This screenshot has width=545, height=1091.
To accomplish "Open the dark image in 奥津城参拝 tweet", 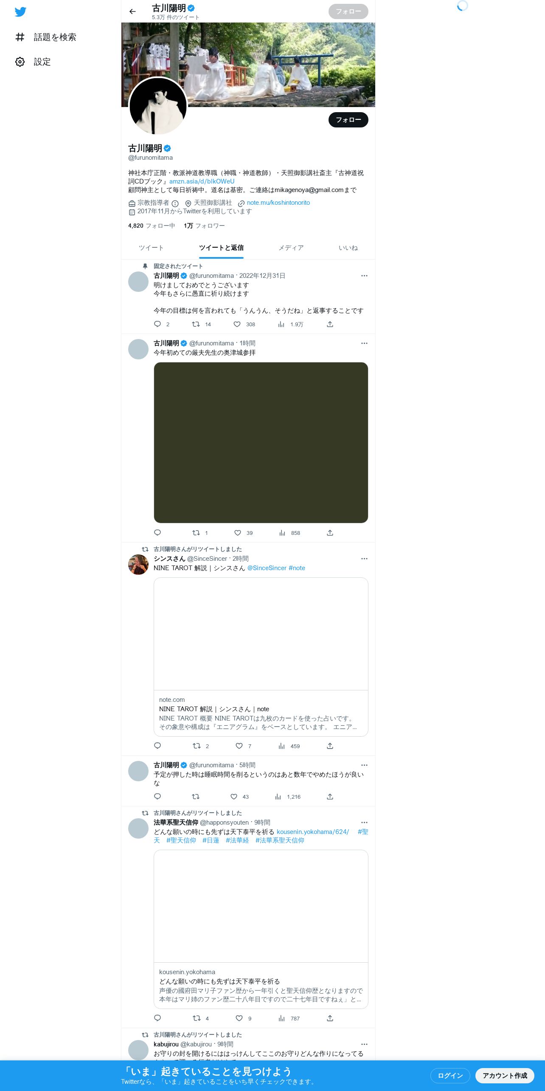I will pos(261,443).
